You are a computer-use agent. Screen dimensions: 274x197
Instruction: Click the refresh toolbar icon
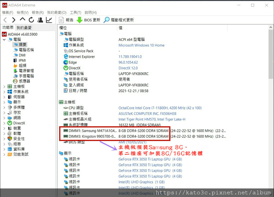click(32, 20)
